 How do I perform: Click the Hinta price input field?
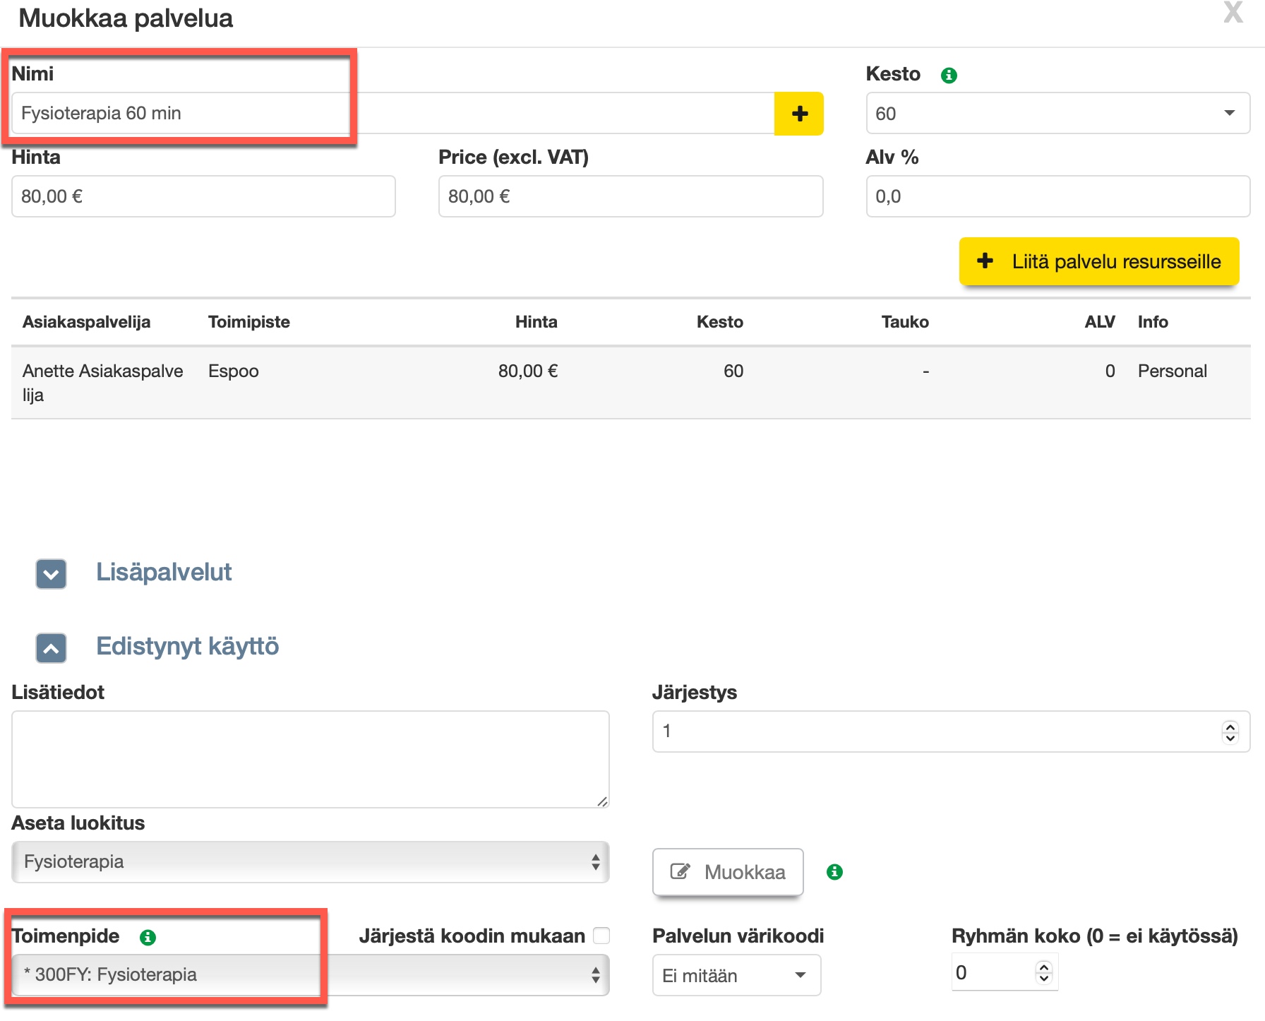tap(203, 196)
